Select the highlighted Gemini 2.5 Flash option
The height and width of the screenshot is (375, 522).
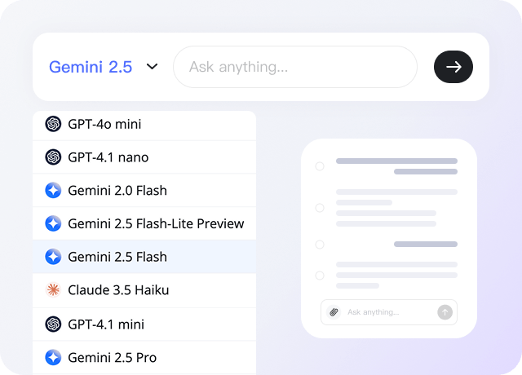[117, 257]
